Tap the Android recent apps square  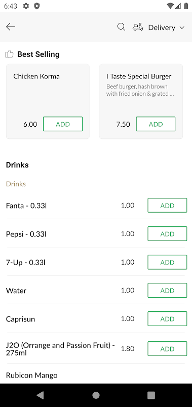click(151, 395)
